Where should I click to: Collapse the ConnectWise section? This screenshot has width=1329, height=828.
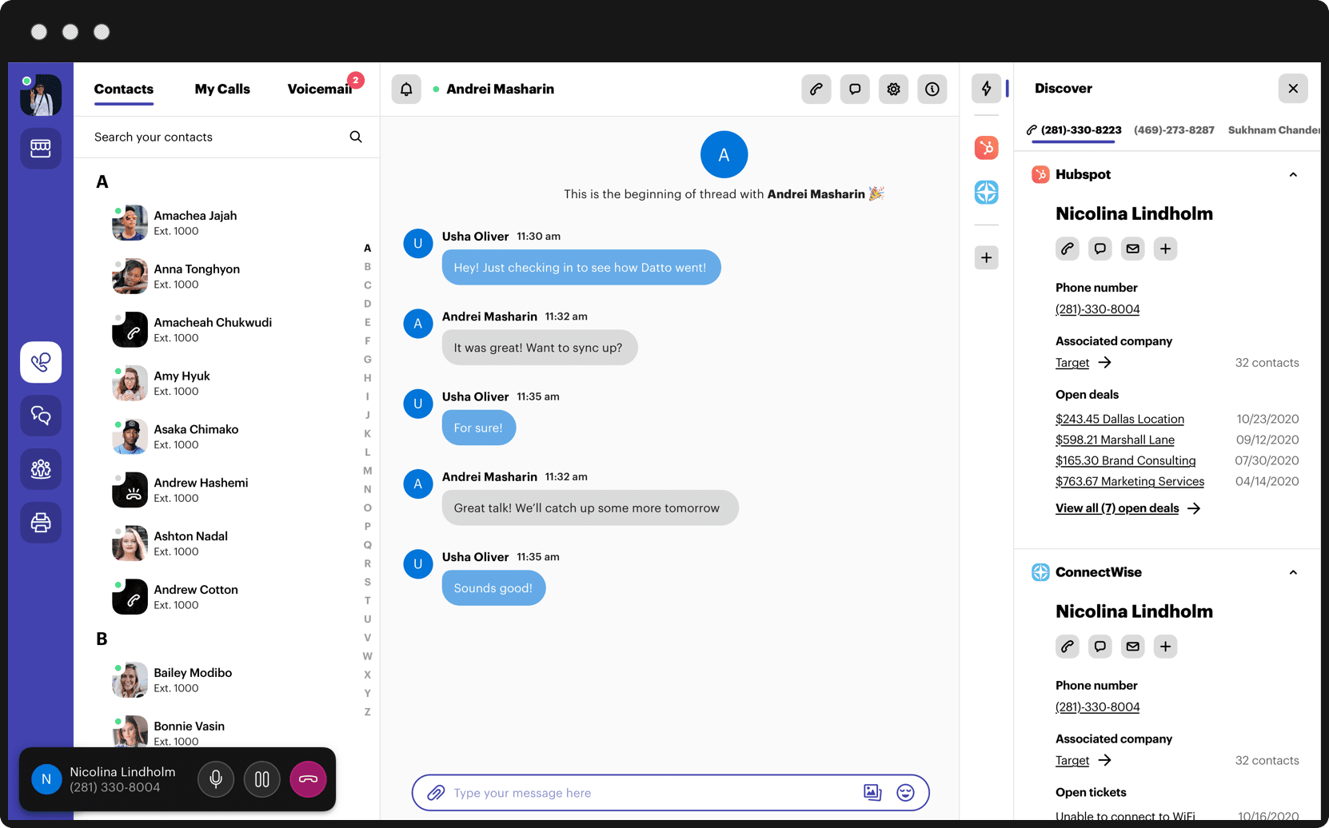click(x=1293, y=572)
